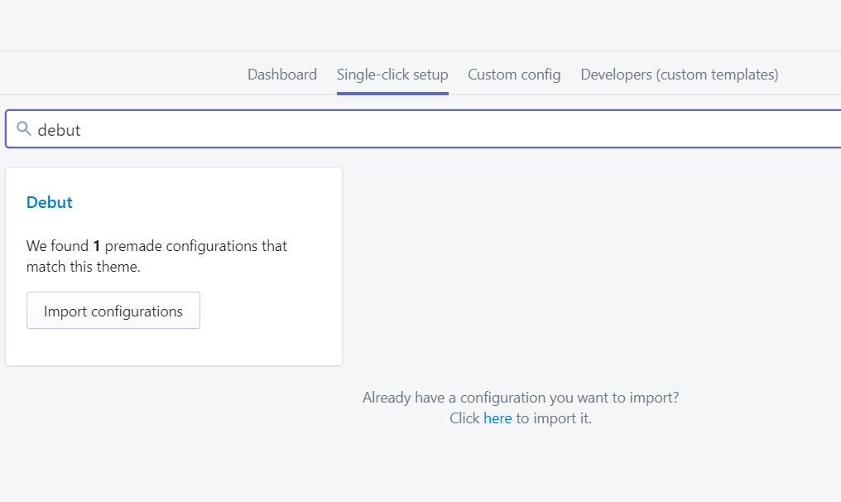The image size is (841, 502).
Task: Click "Already have a configuration" prompt text
Action: [x=520, y=398]
